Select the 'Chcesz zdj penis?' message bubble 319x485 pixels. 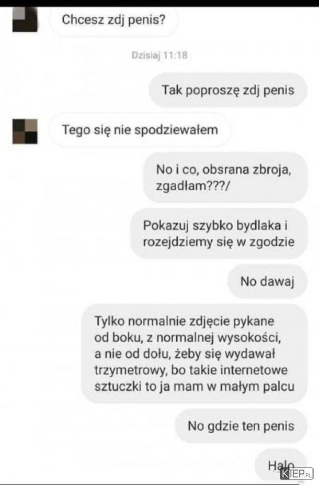pos(113,20)
